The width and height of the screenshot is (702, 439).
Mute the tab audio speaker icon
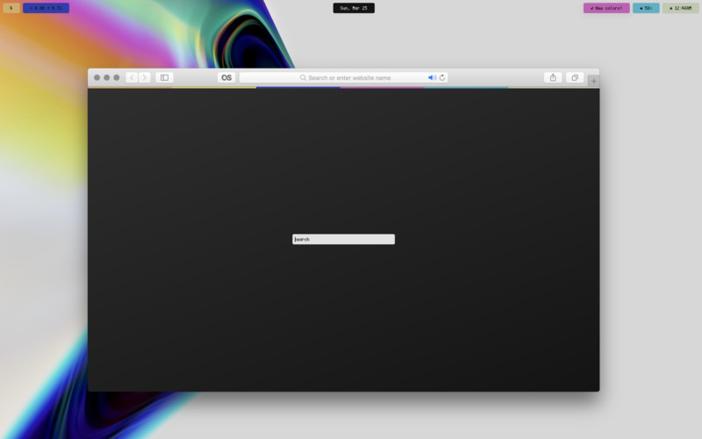pos(432,77)
